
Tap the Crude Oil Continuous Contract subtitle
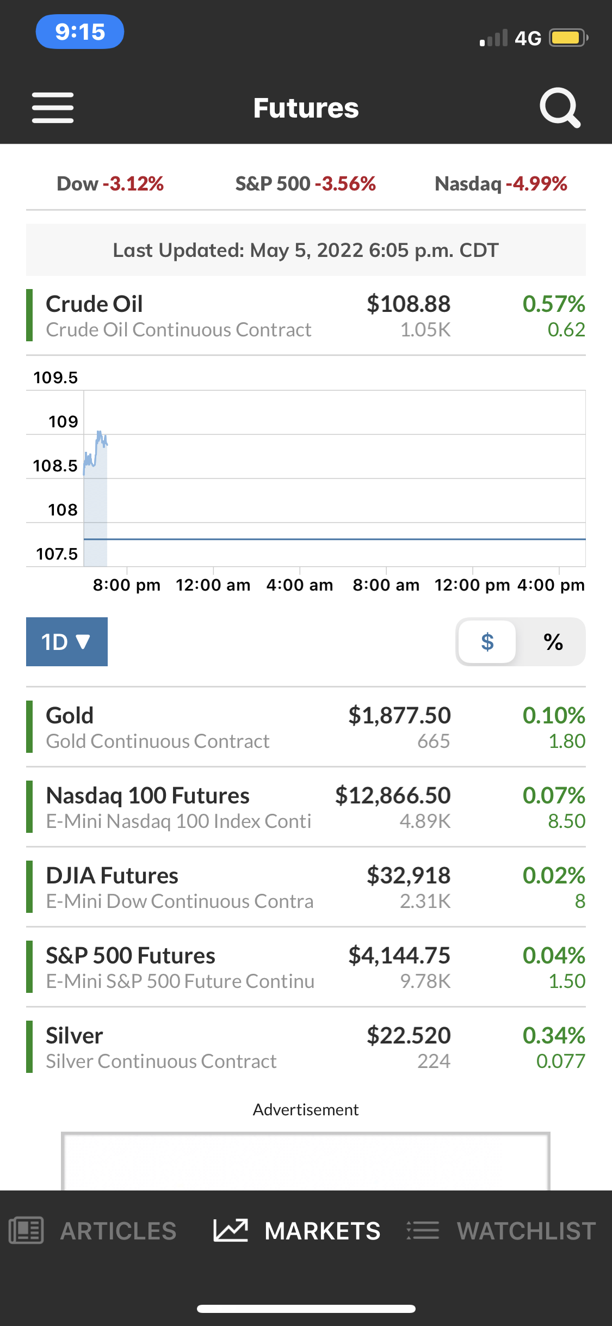pos(178,330)
